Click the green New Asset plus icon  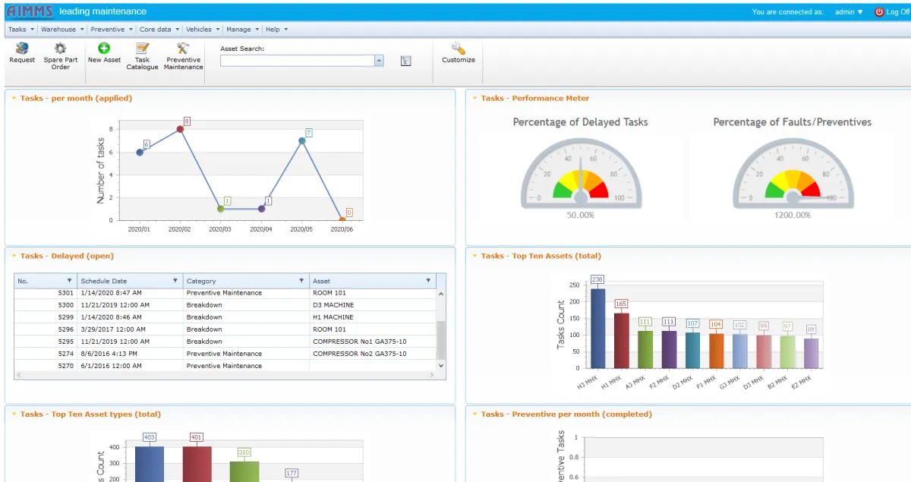point(104,48)
